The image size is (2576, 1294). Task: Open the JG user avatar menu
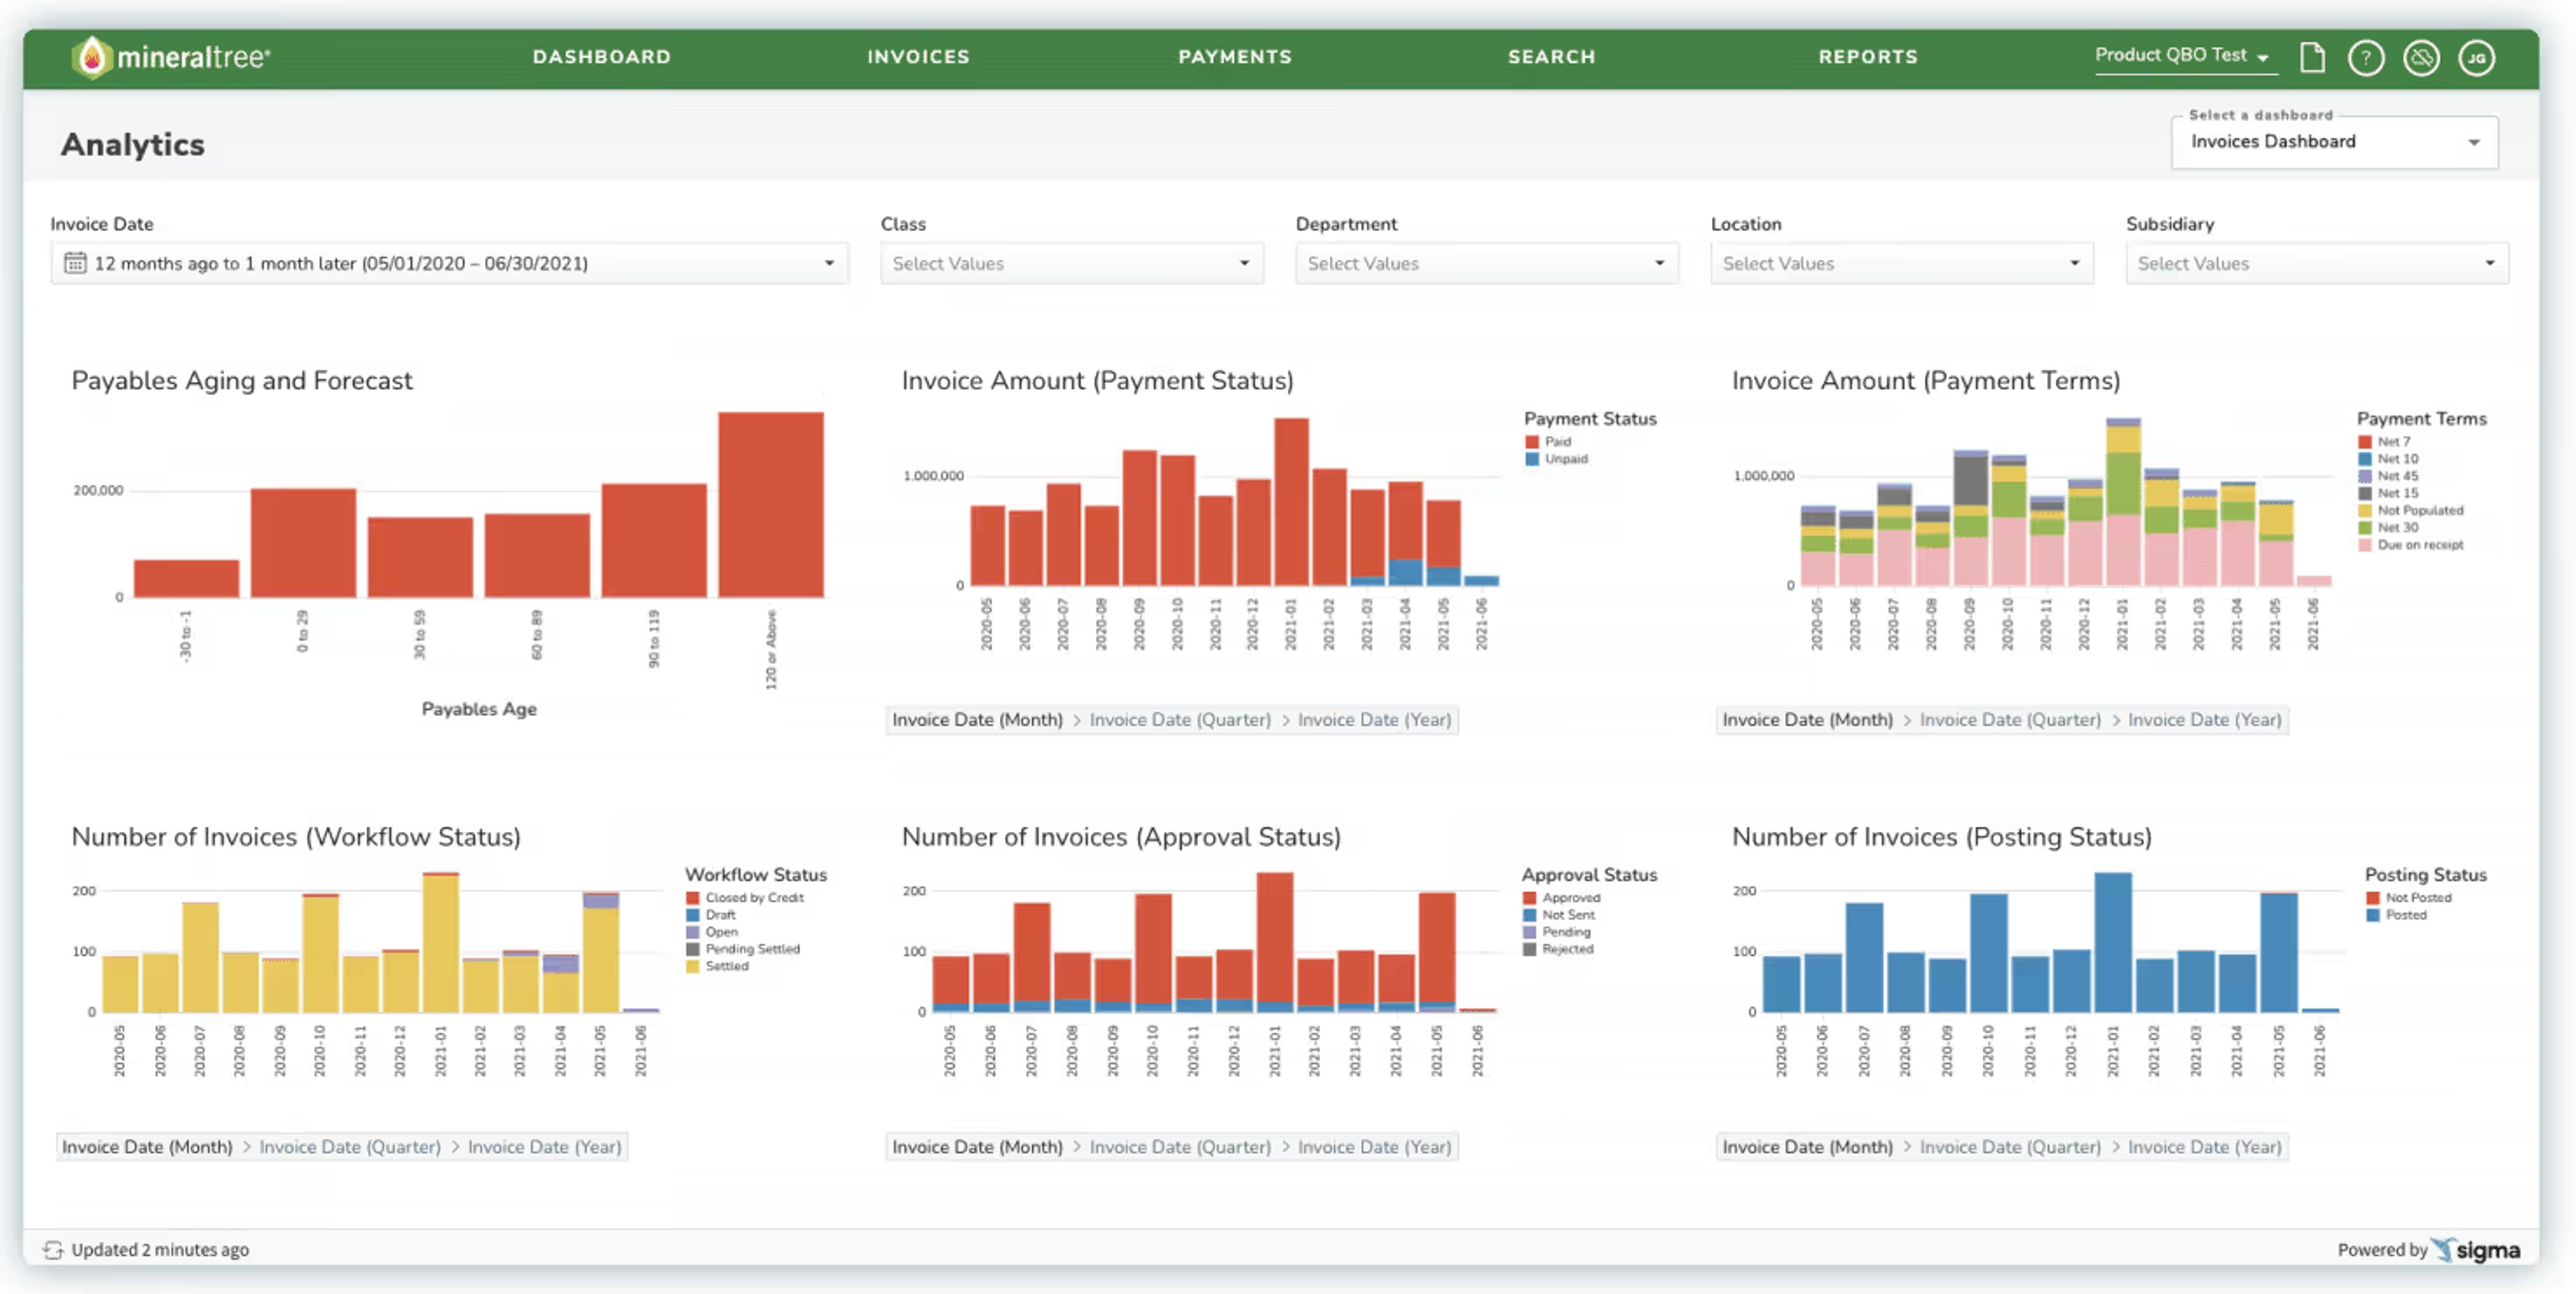pyautogui.click(x=2477, y=58)
